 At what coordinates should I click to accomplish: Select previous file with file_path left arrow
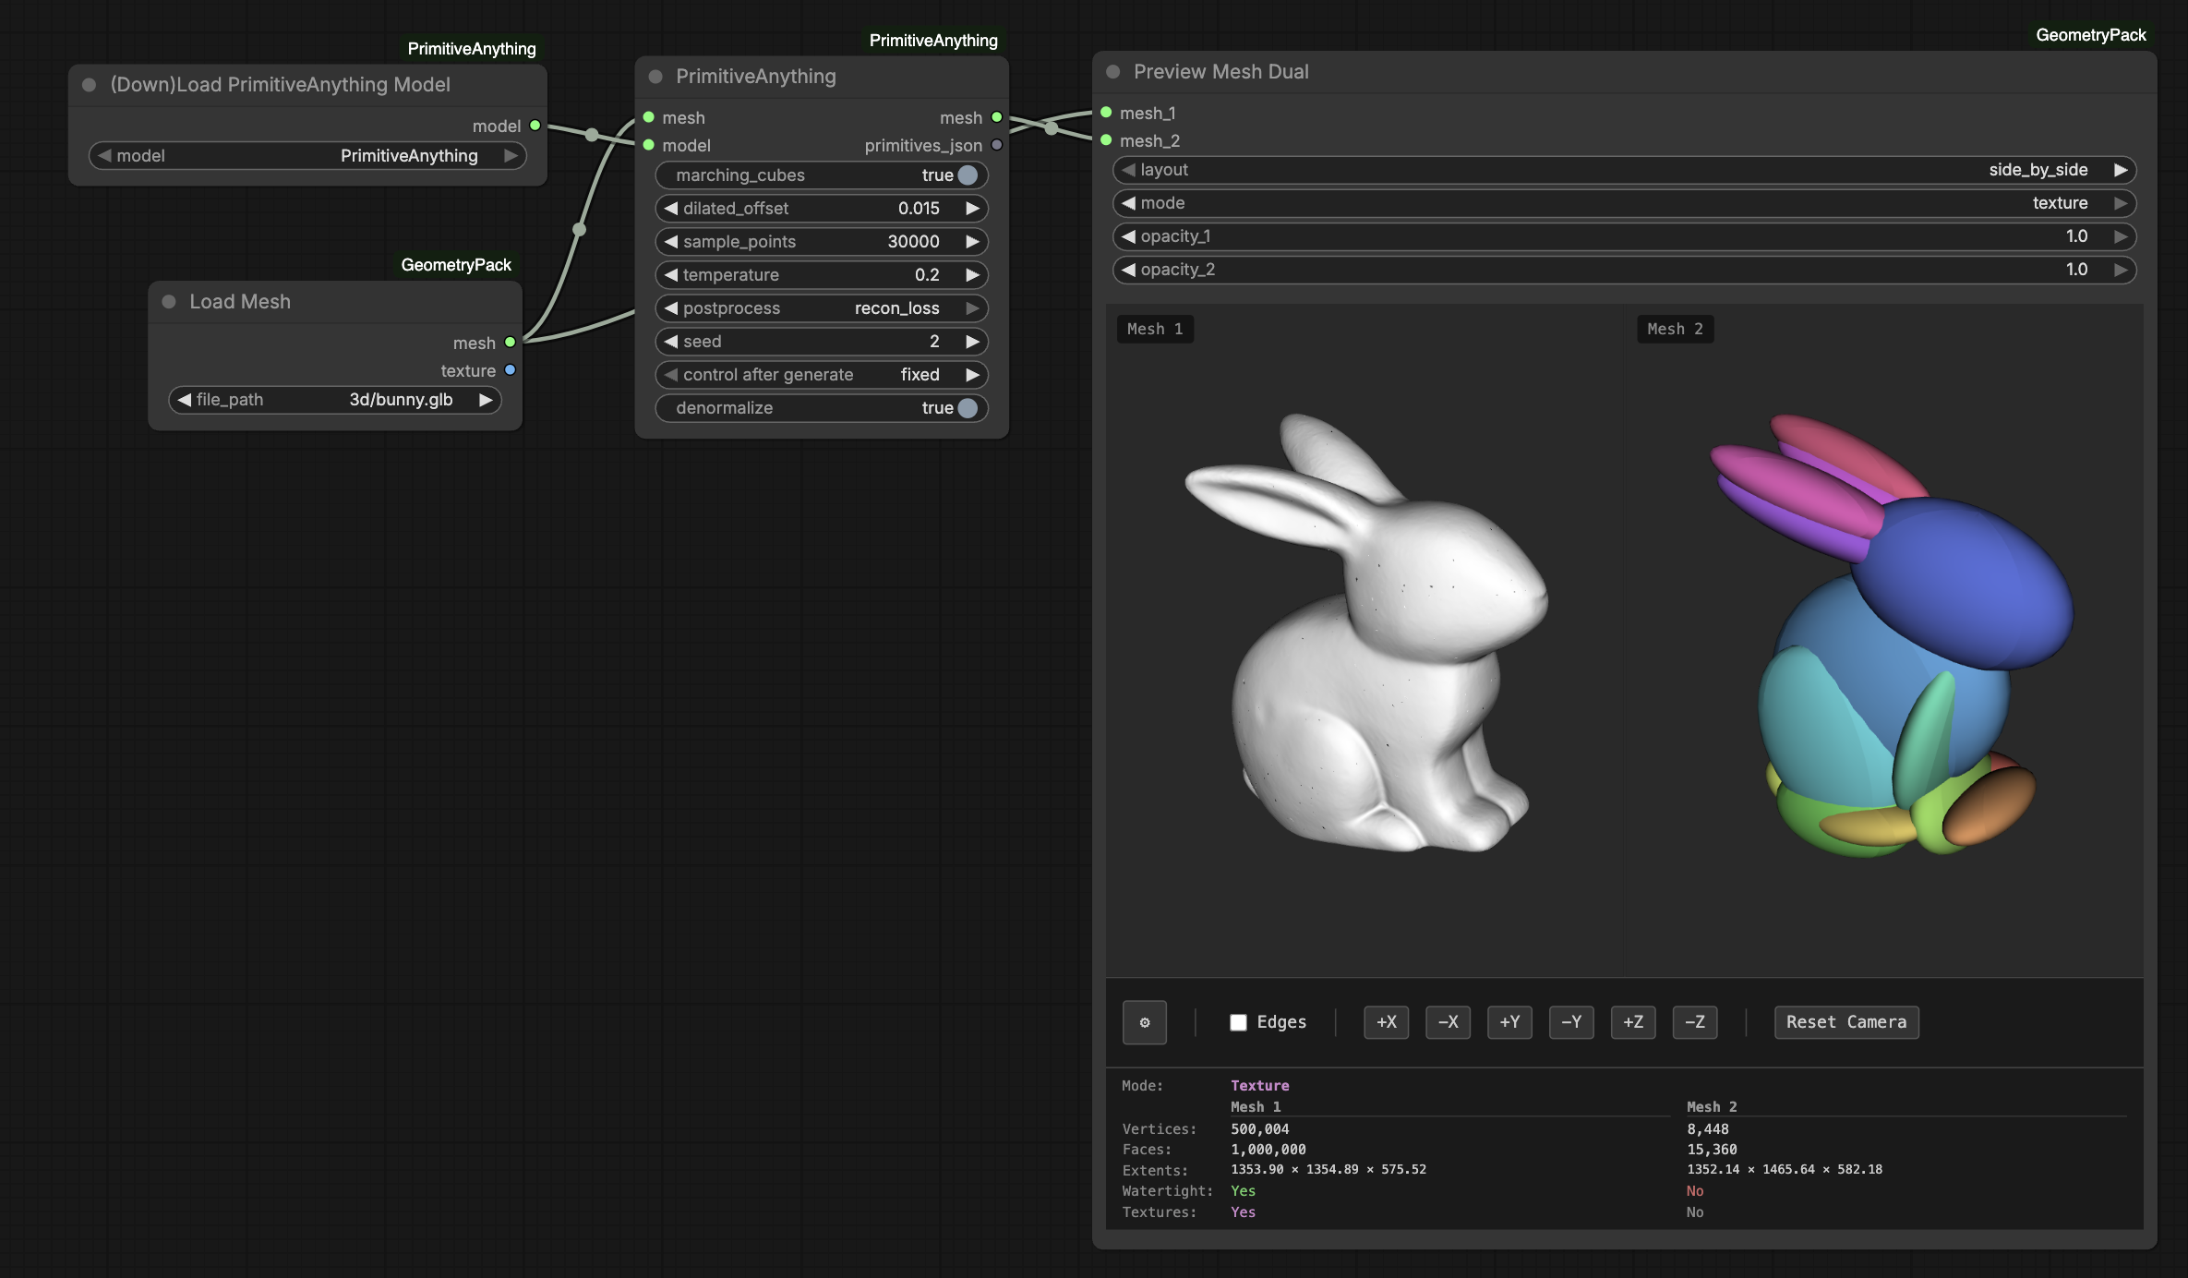tap(185, 400)
